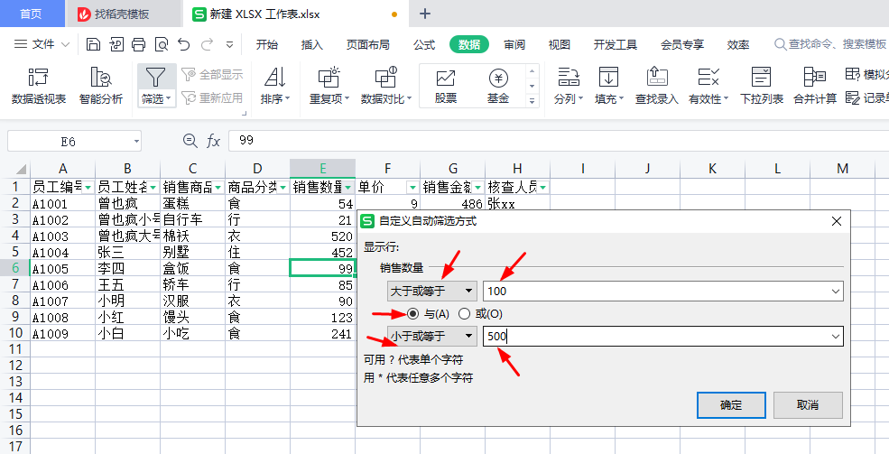Confirm the filter with 确定
This screenshot has width=889, height=454.
[731, 405]
